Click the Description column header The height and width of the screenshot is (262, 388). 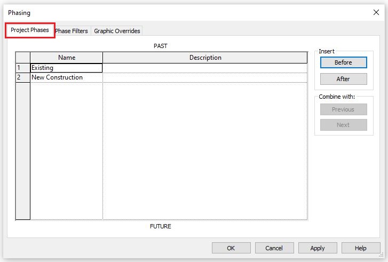[205, 58]
